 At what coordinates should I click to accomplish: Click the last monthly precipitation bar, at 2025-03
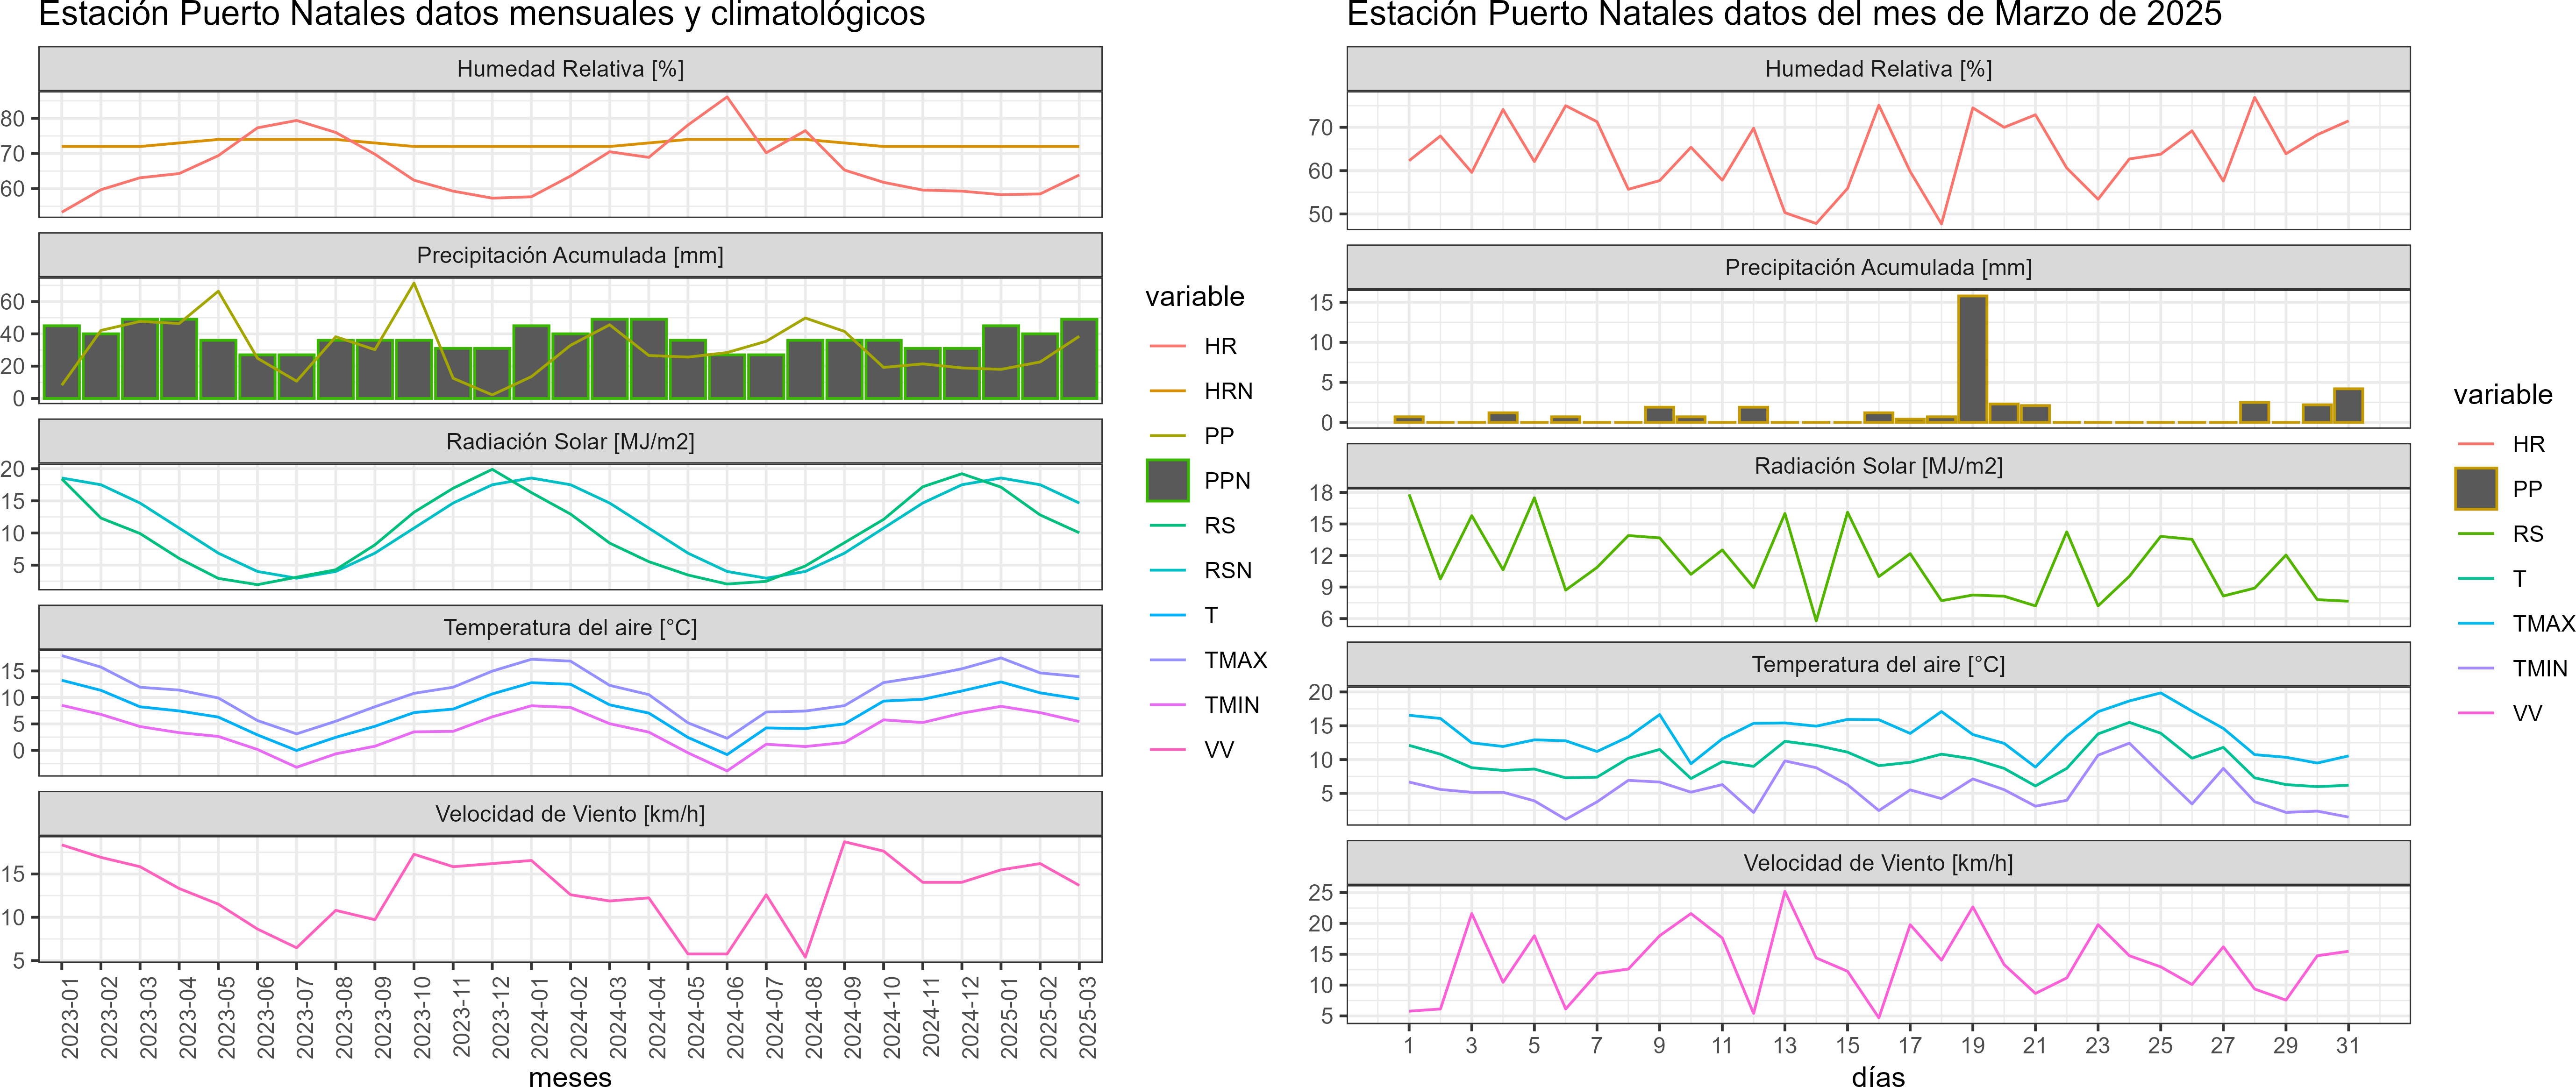point(1079,359)
